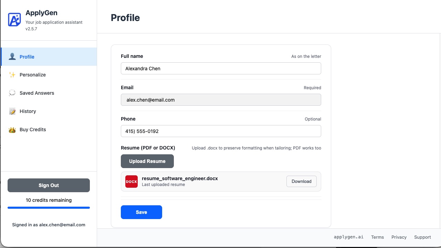Open the Personalize section
Screen dimensions: 441x248
coord(49,75)
